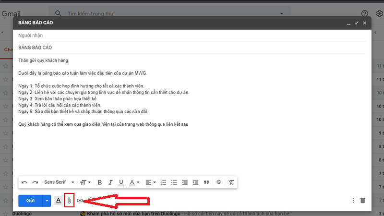Viewport: 384px width, 216px height.
Task: Click the line 'Thân gửi quý khách hàng,'
Action: click(44, 60)
